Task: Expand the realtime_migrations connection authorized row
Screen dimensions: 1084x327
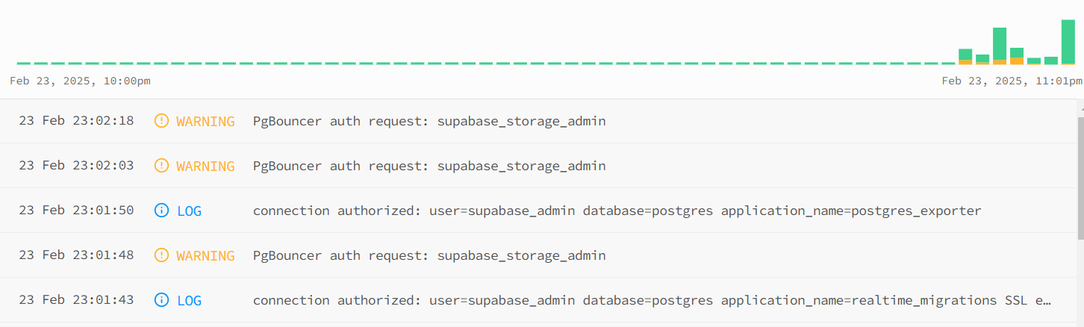Action: 539,300
